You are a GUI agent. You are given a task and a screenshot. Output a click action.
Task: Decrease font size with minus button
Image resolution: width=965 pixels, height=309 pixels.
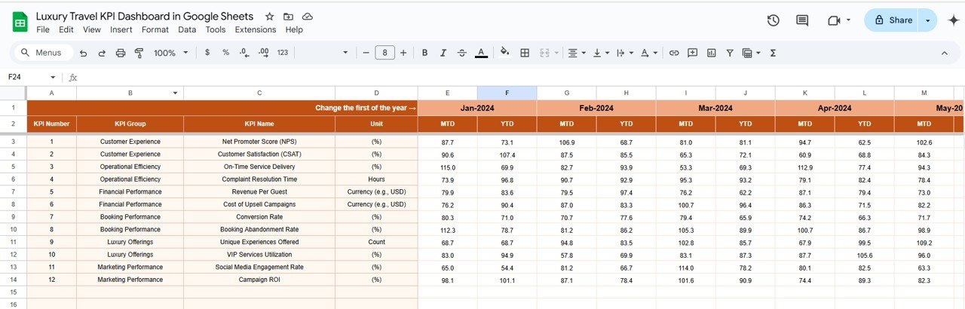pyautogui.click(x=366, y=53)
